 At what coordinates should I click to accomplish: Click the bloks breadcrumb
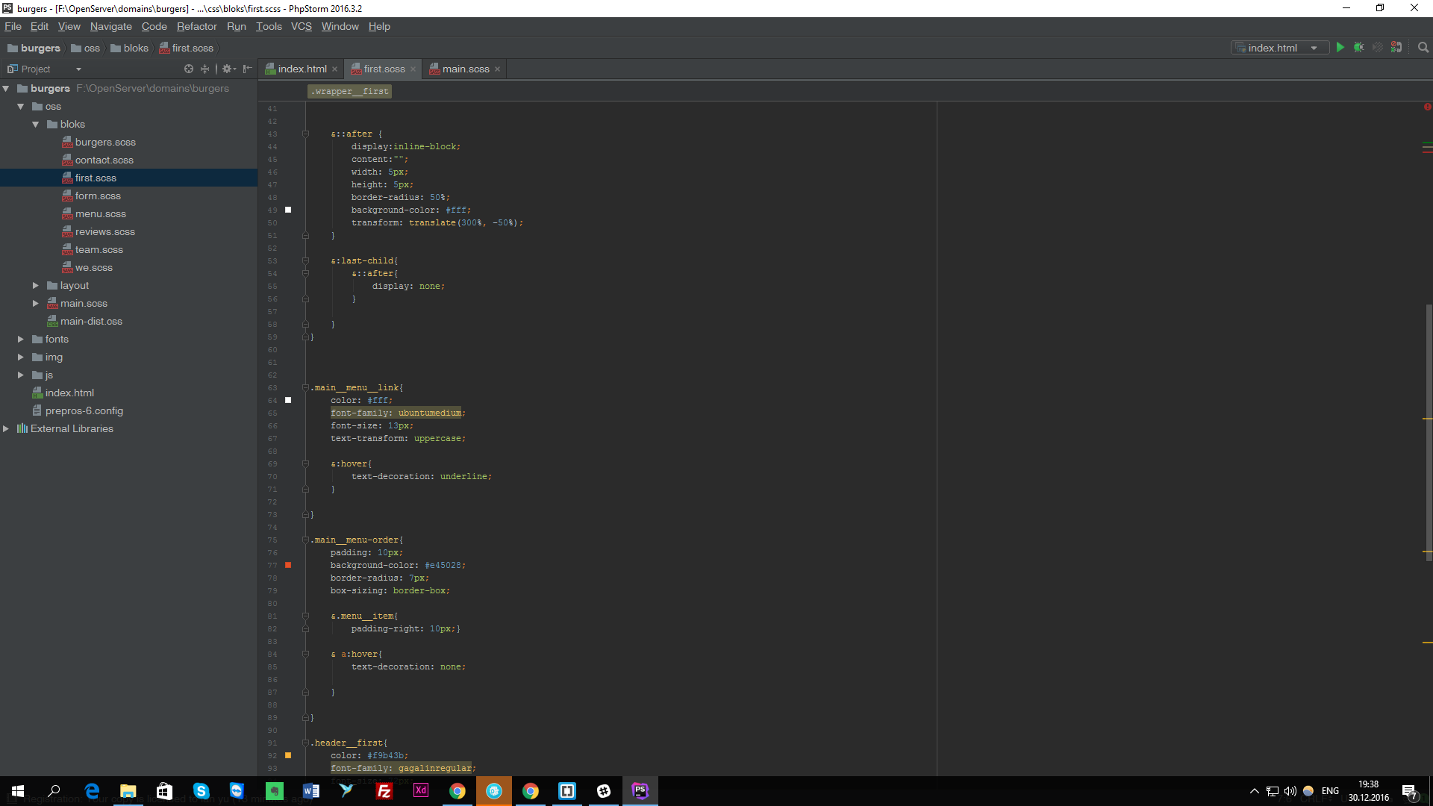pos(129,48)
